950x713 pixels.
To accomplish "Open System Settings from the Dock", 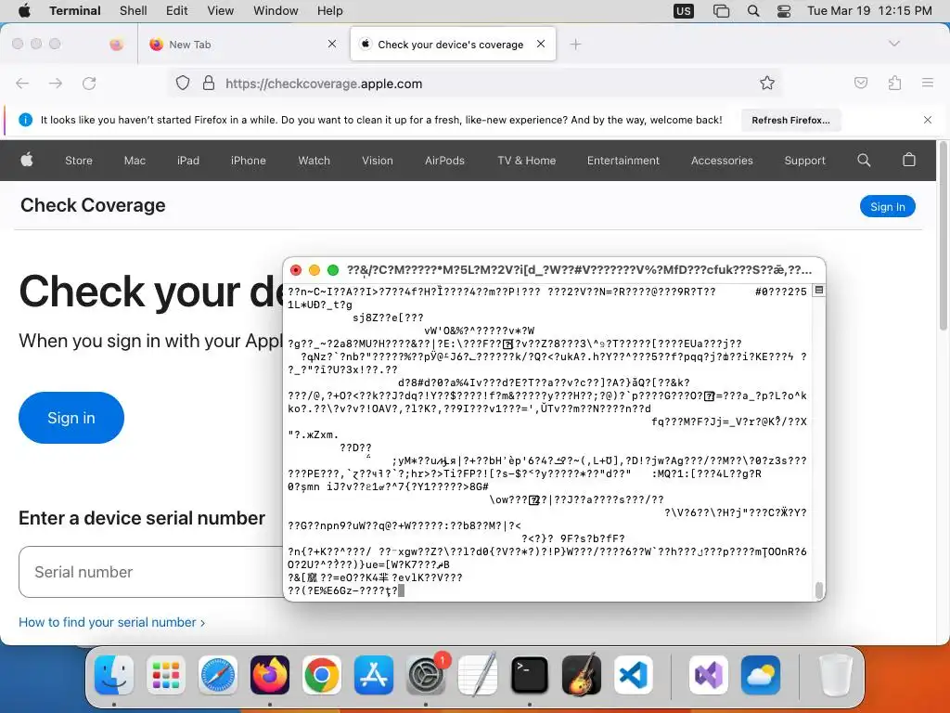I will [426, 675].
